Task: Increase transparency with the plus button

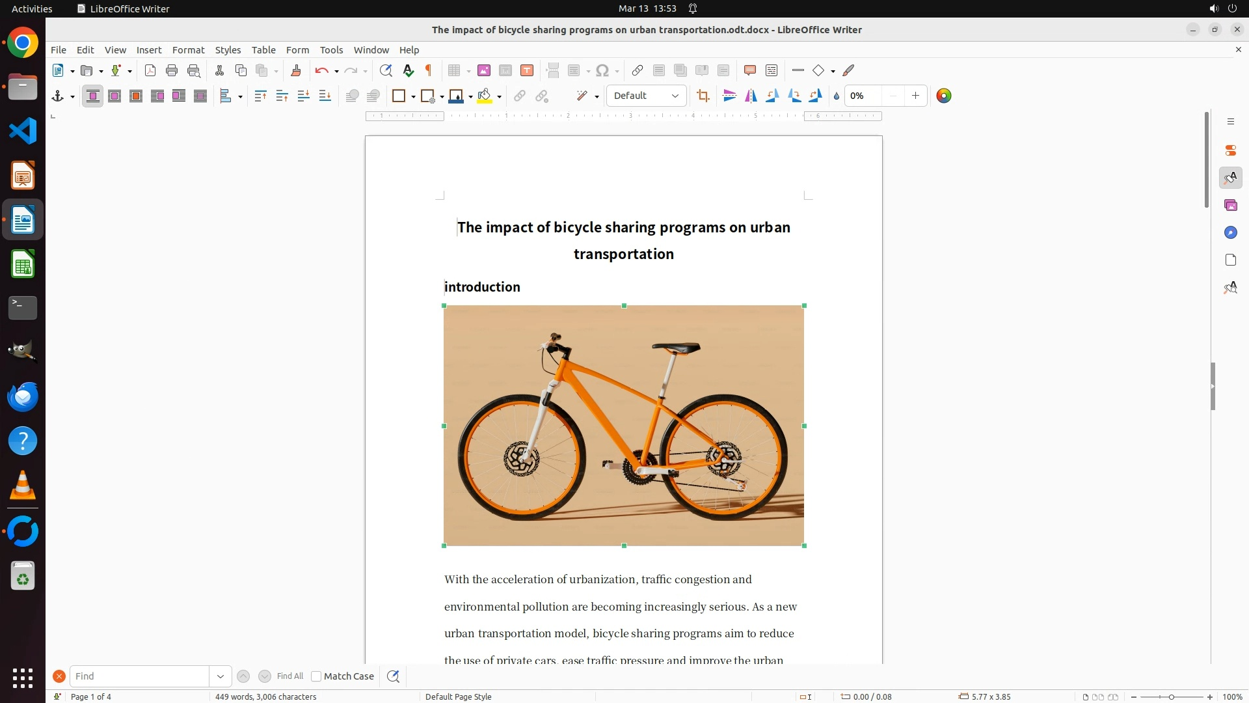Action: (x=915, y=96)
